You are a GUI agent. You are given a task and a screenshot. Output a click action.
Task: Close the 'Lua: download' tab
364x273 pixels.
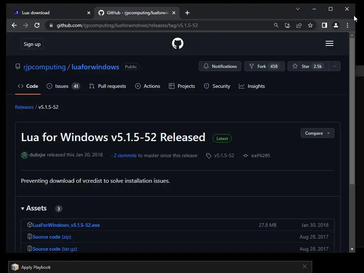click(x=89, y=13)
